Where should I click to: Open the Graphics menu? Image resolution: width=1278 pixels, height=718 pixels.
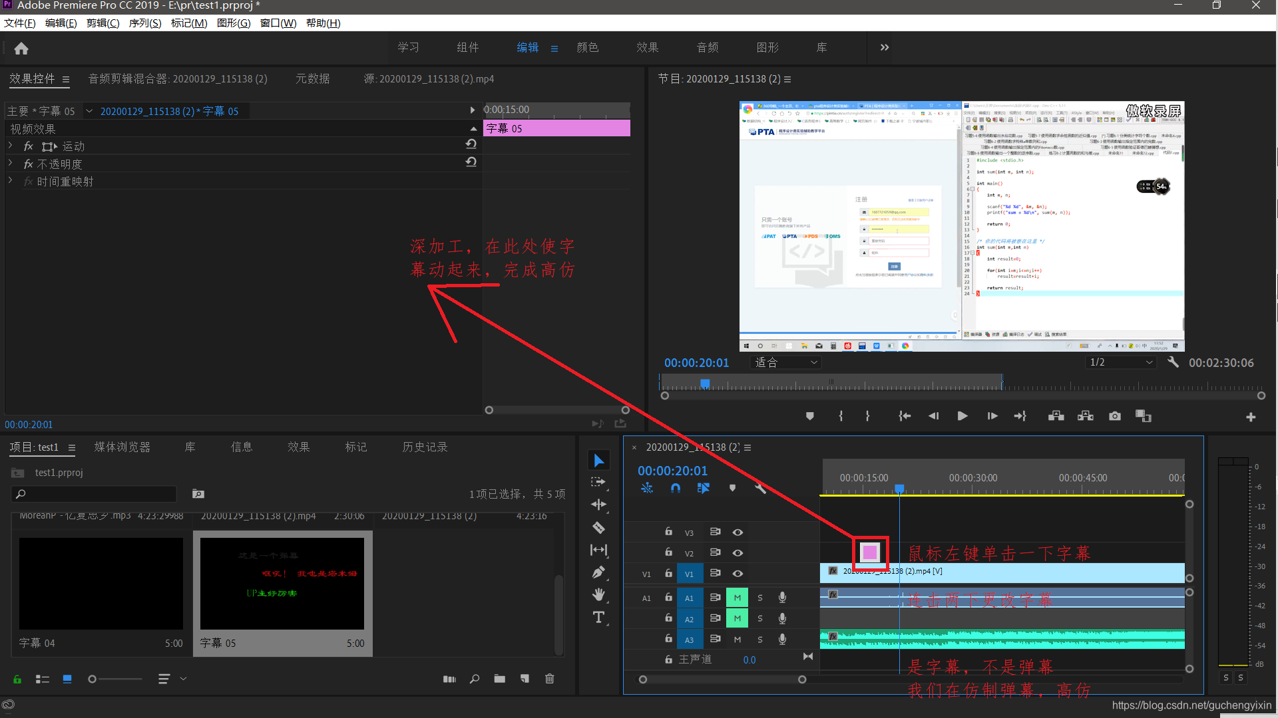tap(234, 23)
